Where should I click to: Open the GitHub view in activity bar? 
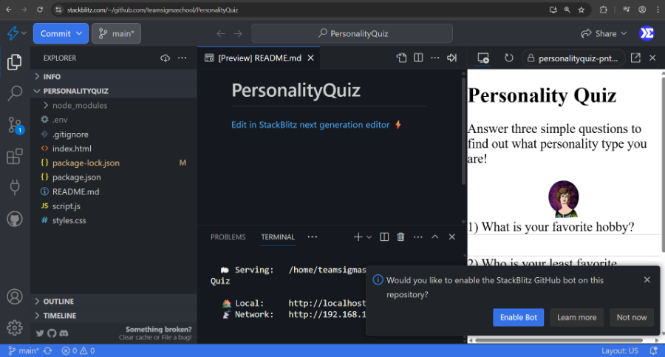[15, 219]
